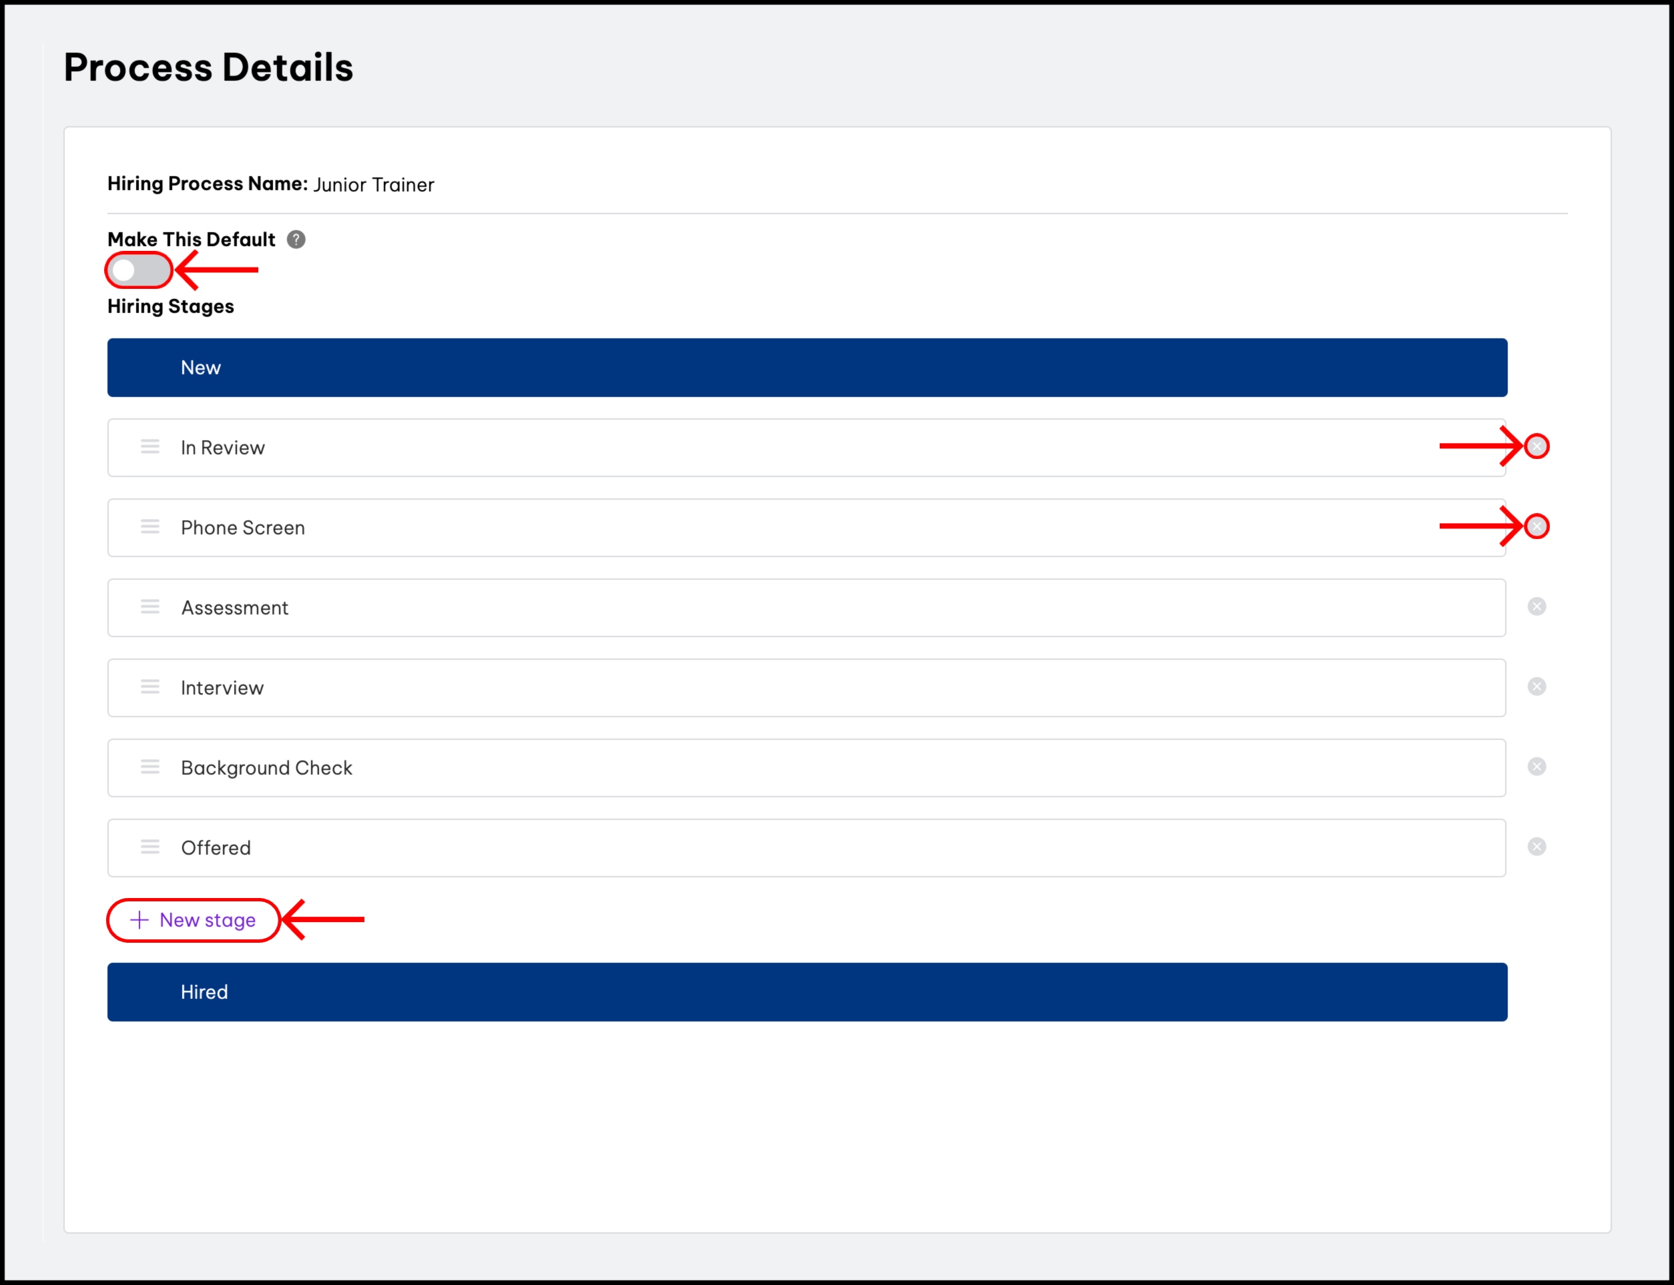
Task: Click the Junior Trainer process name
Action: [x=373, y=185]
